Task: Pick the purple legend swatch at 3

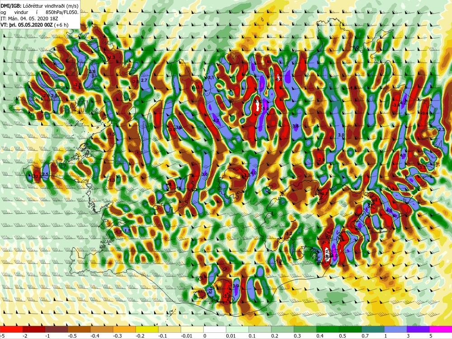Action: point(418,329)
